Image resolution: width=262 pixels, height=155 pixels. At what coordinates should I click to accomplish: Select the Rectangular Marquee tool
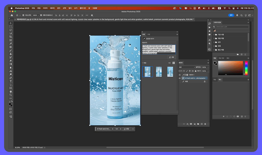coord(11,27)
